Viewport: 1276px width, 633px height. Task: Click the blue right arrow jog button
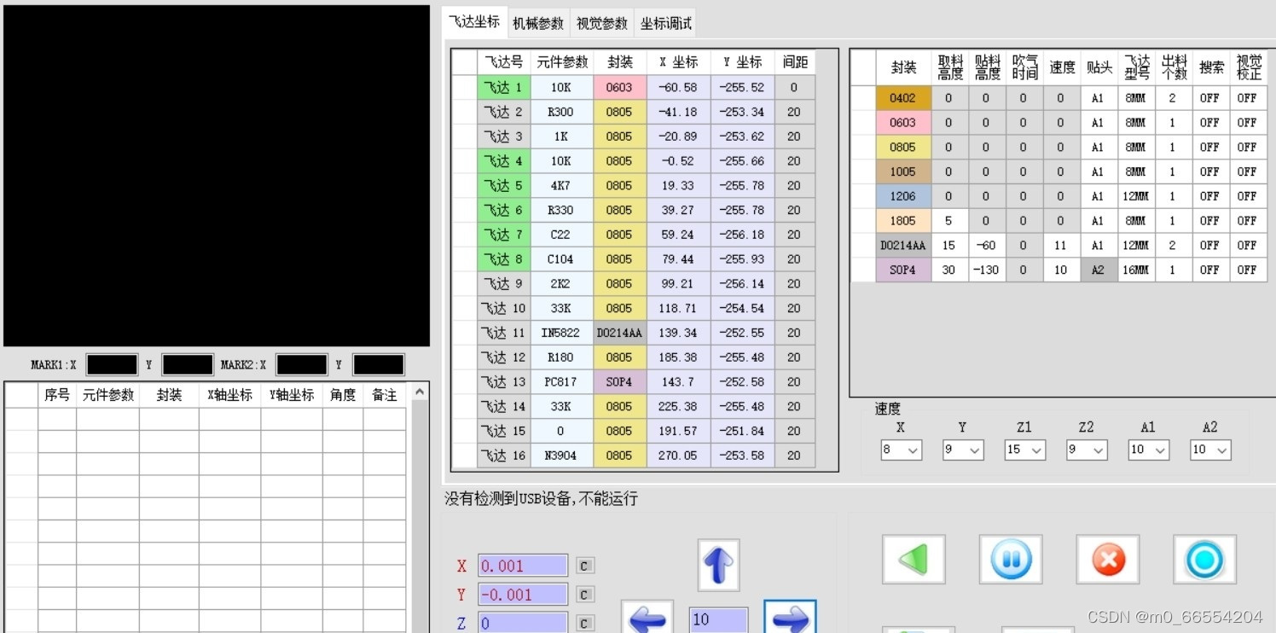[x=790, y=617]
